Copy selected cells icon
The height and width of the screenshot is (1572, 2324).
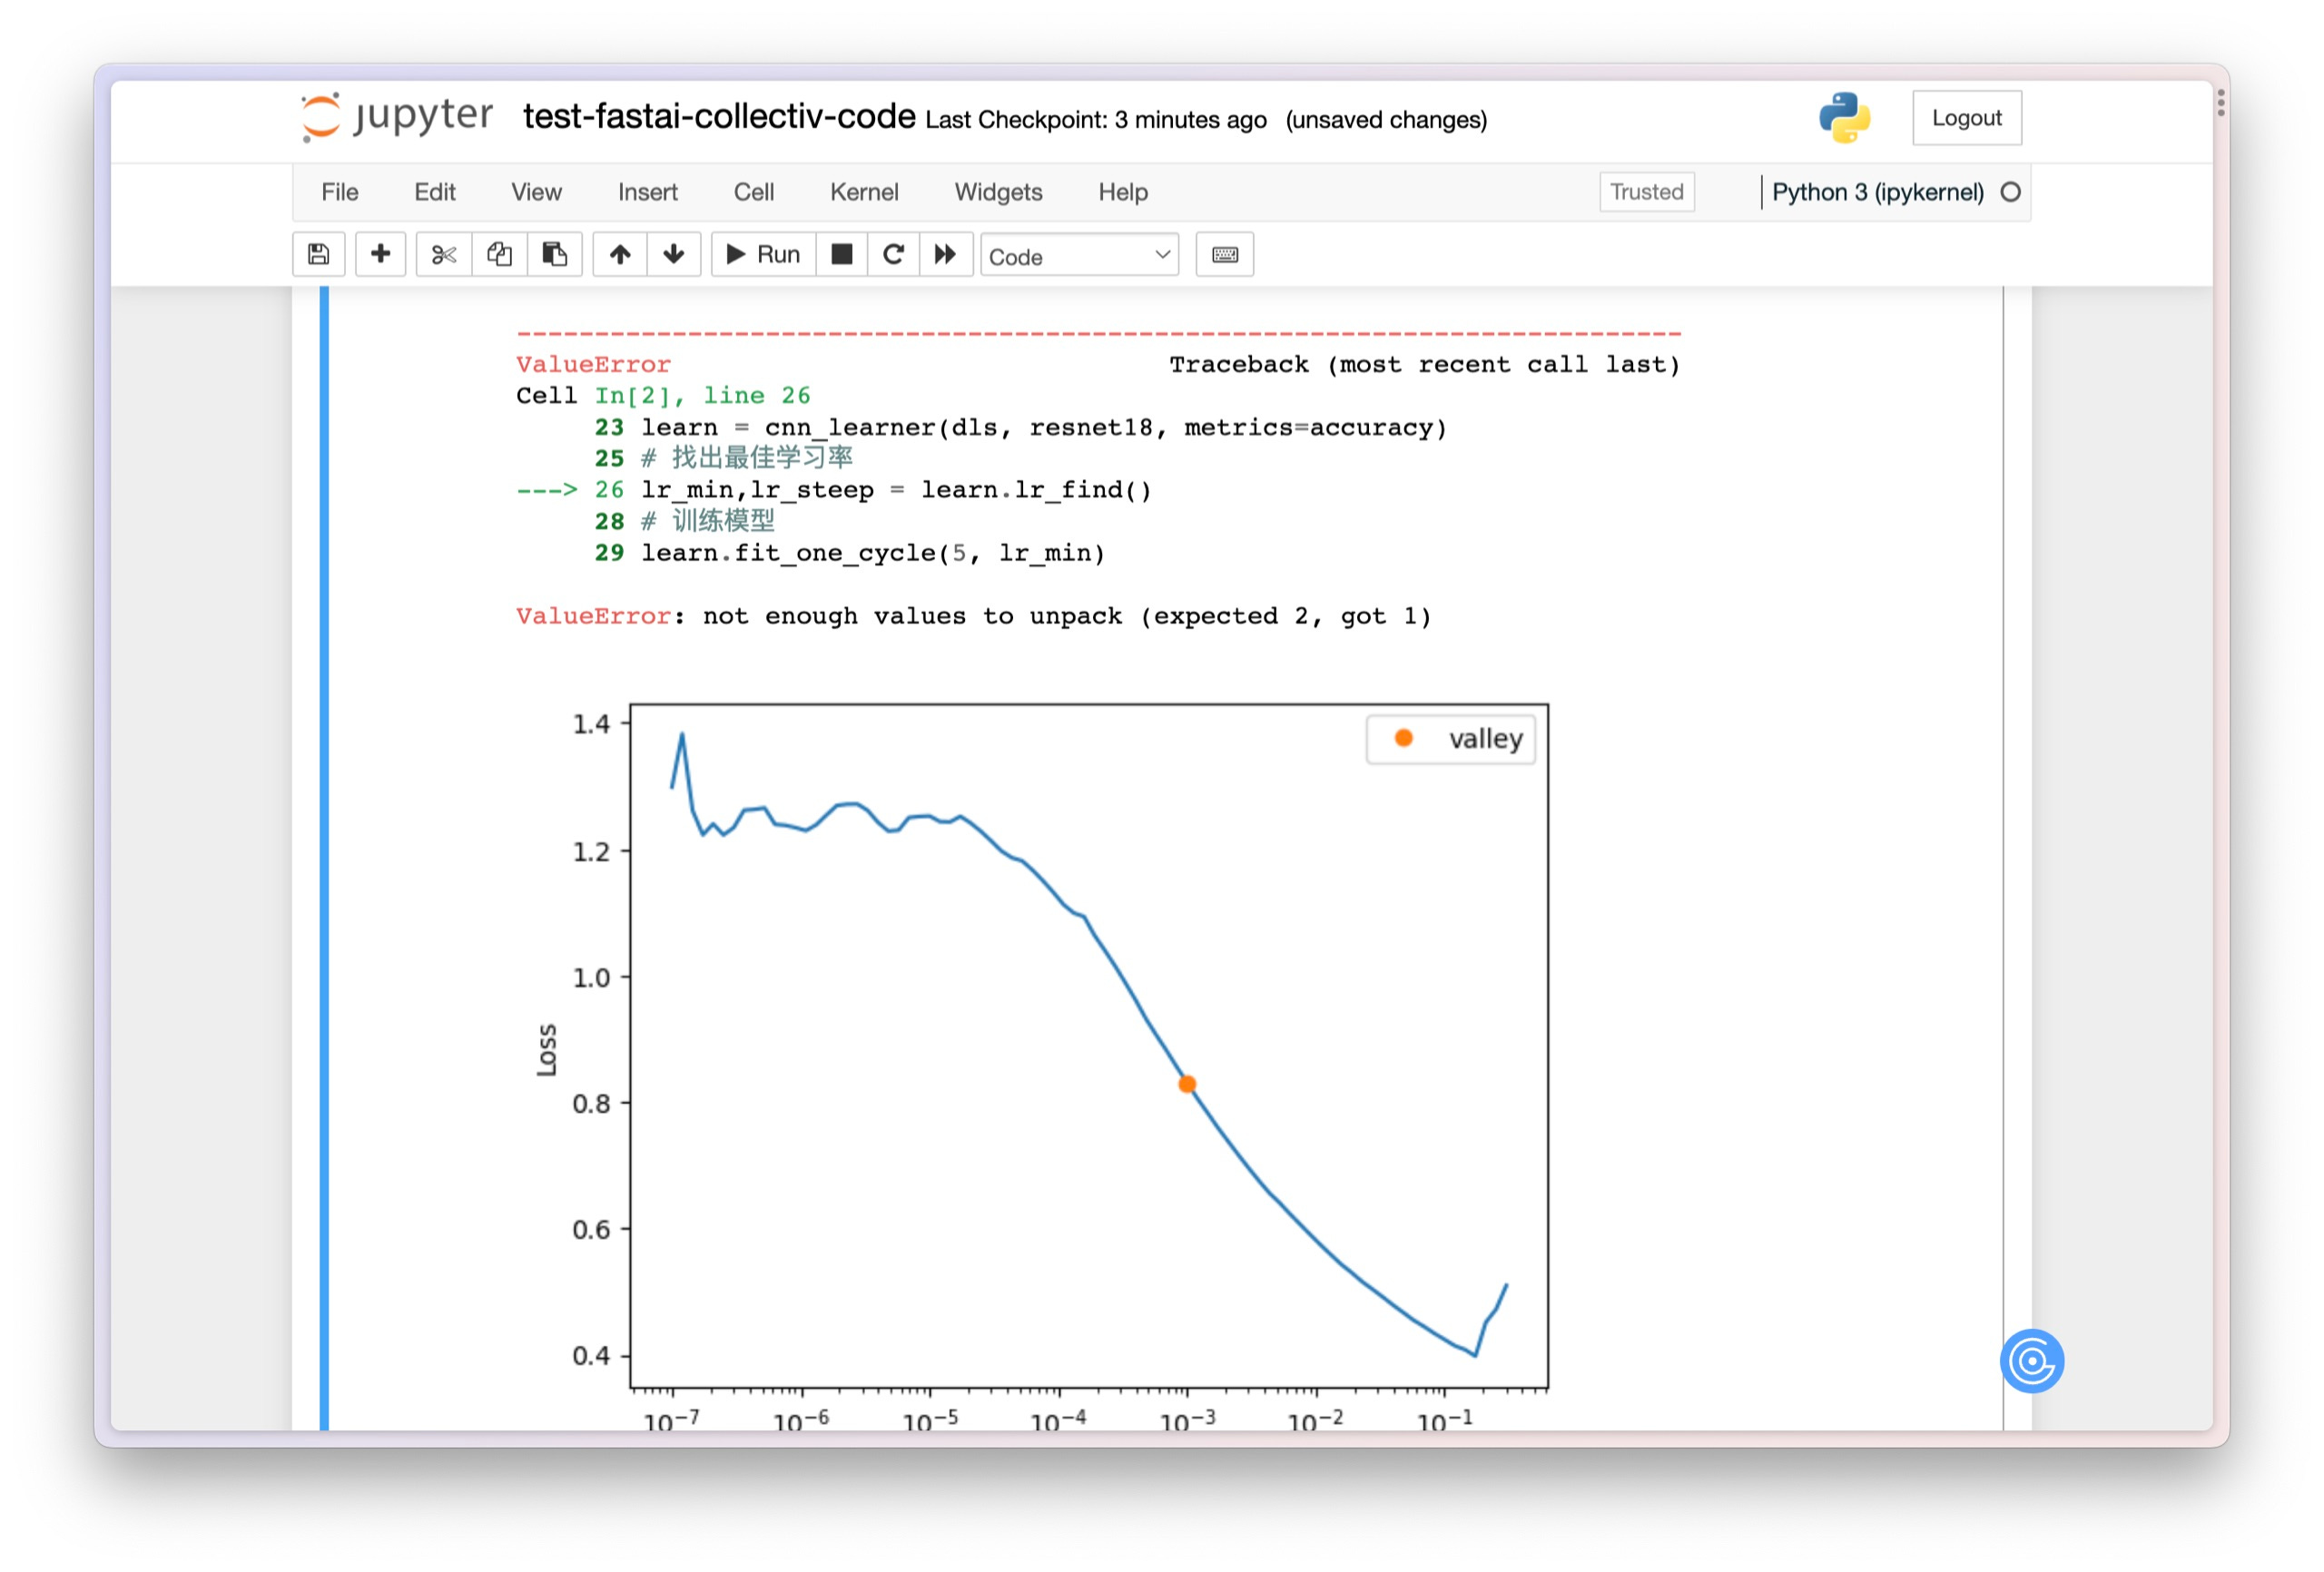pyautogui.click(x=499, y=255)
